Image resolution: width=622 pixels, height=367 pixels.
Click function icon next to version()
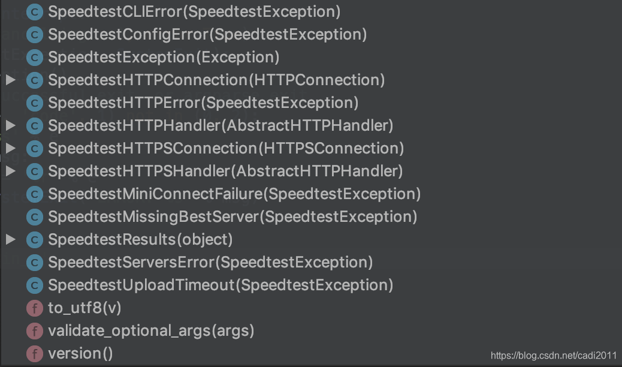coord(35,354)
